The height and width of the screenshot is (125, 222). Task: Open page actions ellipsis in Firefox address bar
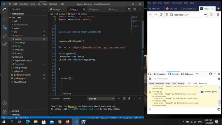[x=205, y=15]
